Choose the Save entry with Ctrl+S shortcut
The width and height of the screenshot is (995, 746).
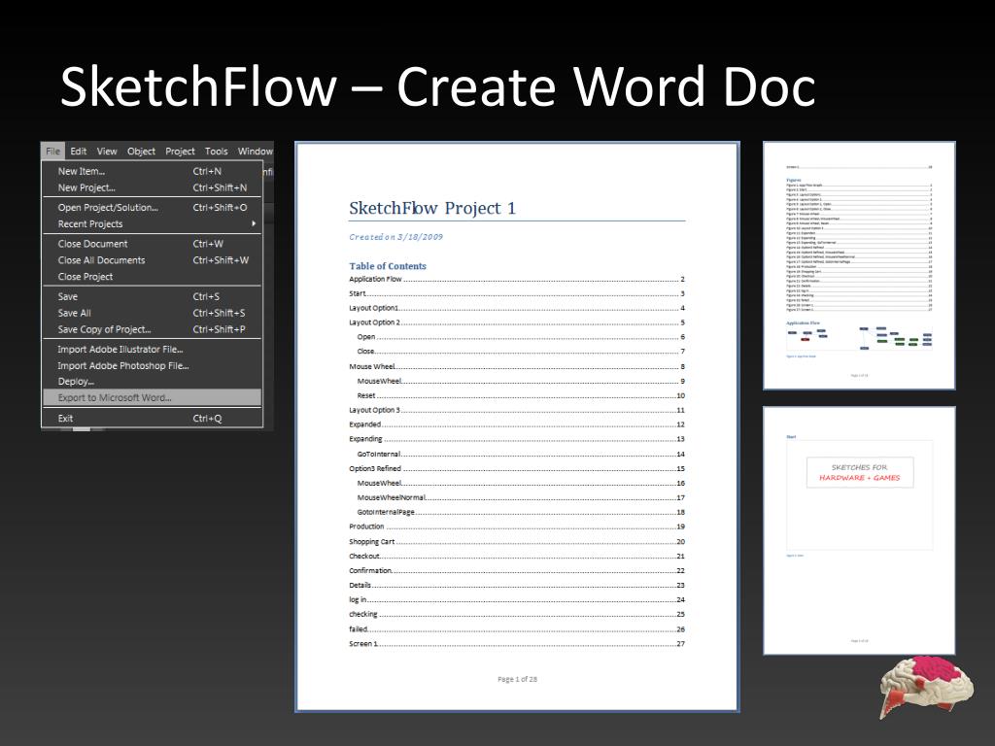[x=153, y=296]
